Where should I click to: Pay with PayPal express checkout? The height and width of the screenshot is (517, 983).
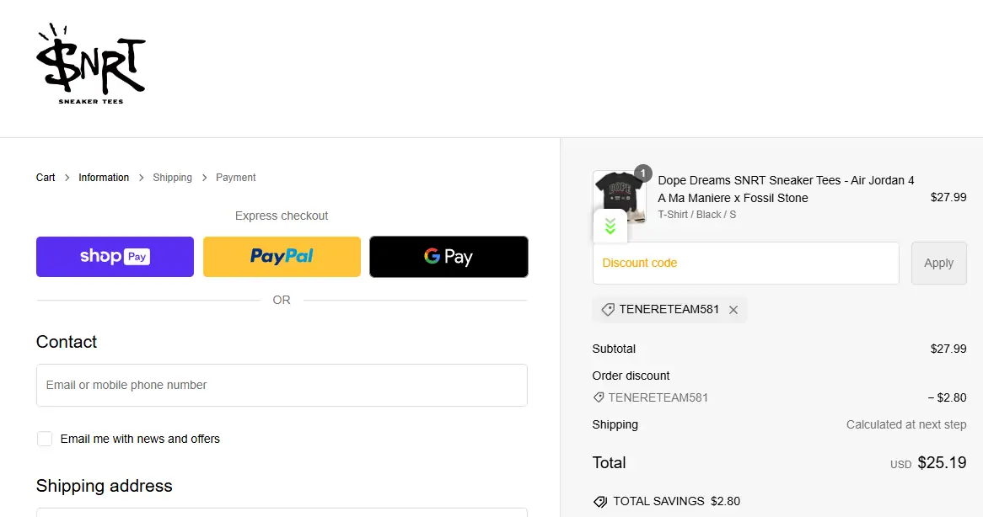[282, 257]
